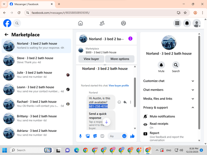Click Windows taskbar Search box
This screenshot has width=207, height=155.
[x=31, y=150]
